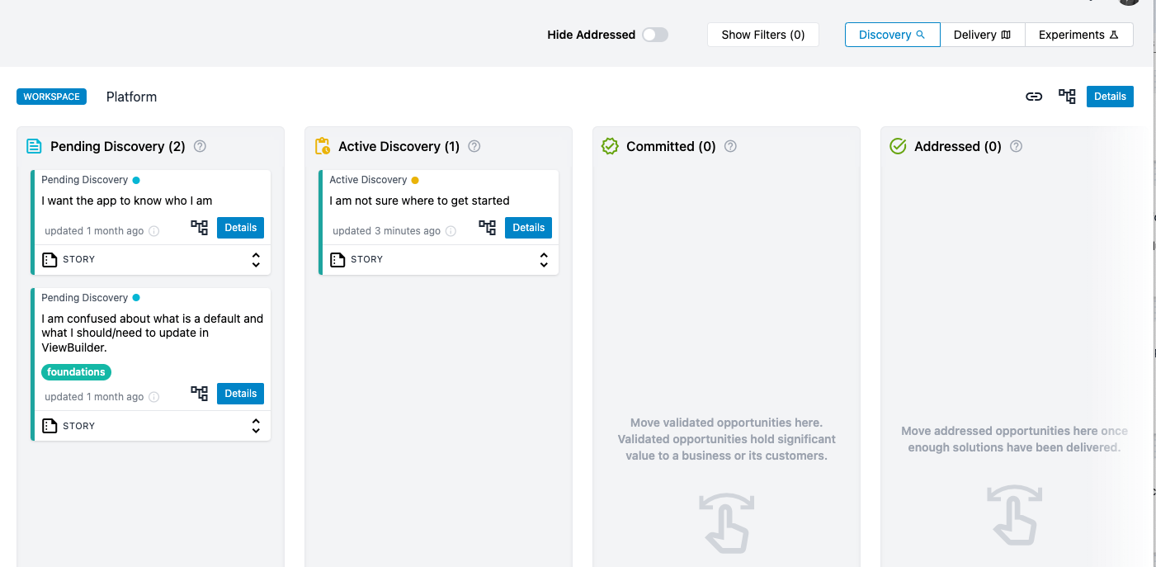
Task: Click the help icon next to Committed column
Action: point(730,146)
